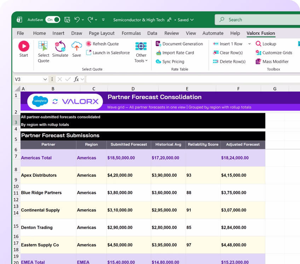This screenshot has width=300, height=264.
Task: Expand the formula bar fx dropdown arrow
Action: point(82,79)
